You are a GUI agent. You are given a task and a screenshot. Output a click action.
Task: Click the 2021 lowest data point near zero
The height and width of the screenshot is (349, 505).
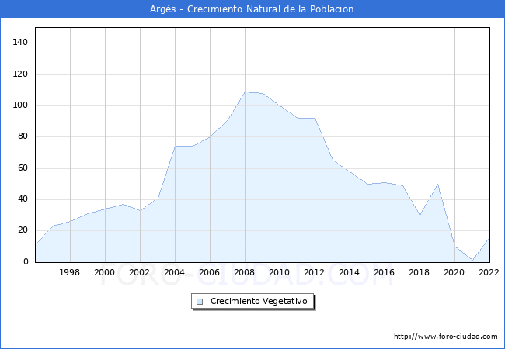click(472, 260)
